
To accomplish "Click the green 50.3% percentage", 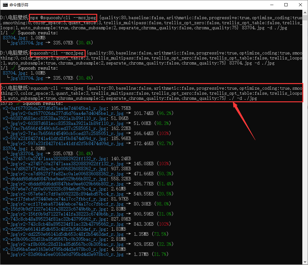I will 165,174.
